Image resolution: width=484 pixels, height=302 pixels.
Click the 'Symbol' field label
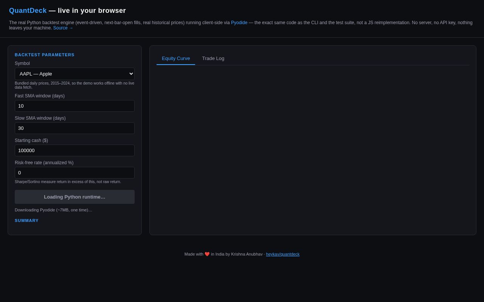(22, 63)
